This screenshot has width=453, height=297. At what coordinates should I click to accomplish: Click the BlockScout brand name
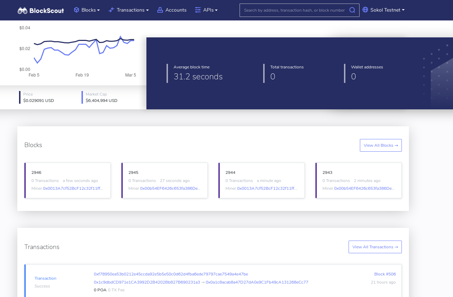pyautogui.click(x=47, y=11)
